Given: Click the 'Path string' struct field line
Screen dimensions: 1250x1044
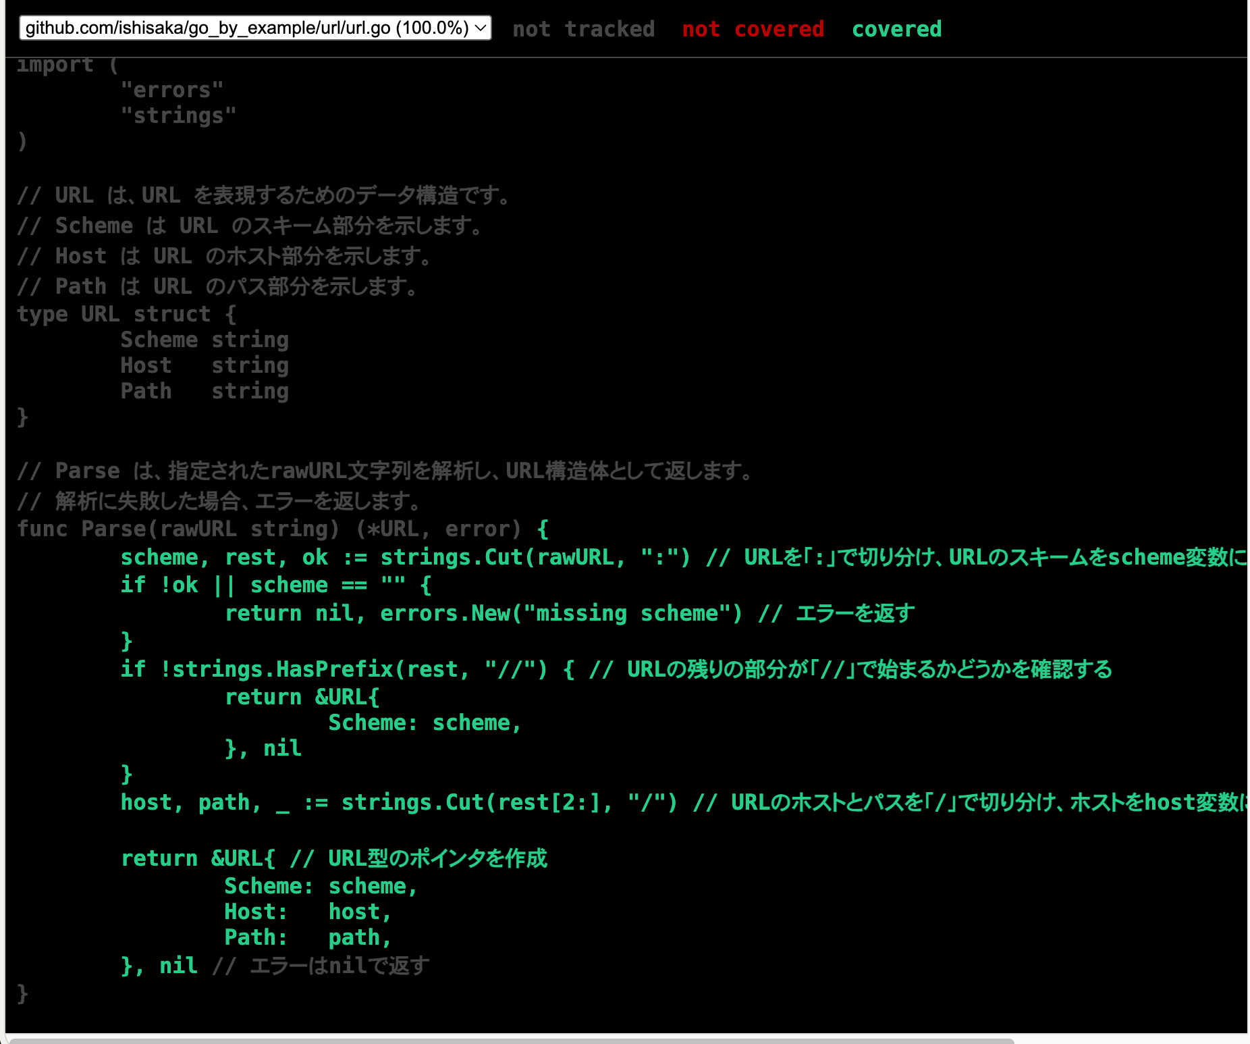Looking at the screenshot, I should (x=204, y=391).
